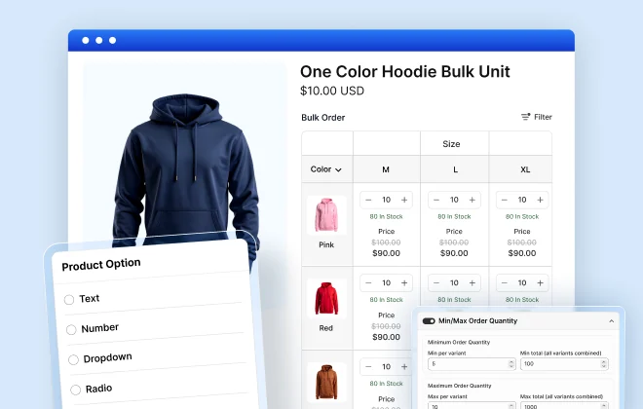
Task: Select the Text product option radio
Action: tap(69, 300)
